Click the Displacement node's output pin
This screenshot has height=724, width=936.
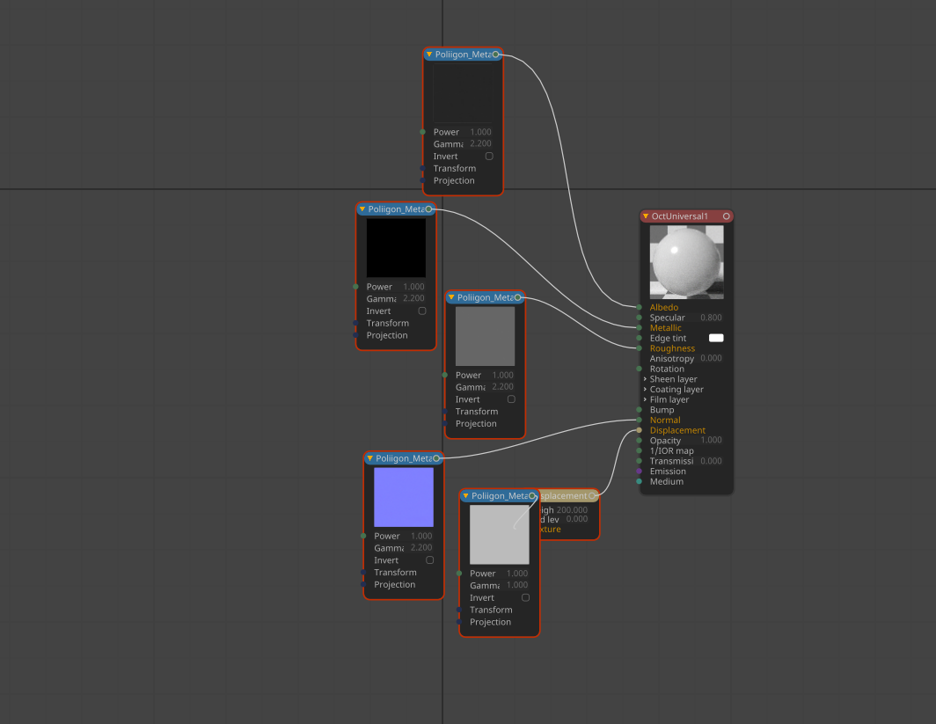click(593, 496)
